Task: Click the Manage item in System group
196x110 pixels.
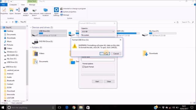Action: [65, 15]
